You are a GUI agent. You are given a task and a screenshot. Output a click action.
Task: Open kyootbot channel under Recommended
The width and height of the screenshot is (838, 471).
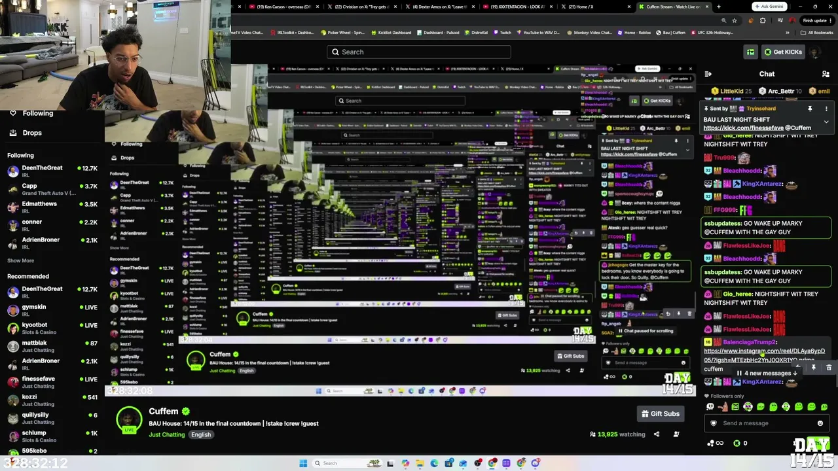tap(52, 328)
